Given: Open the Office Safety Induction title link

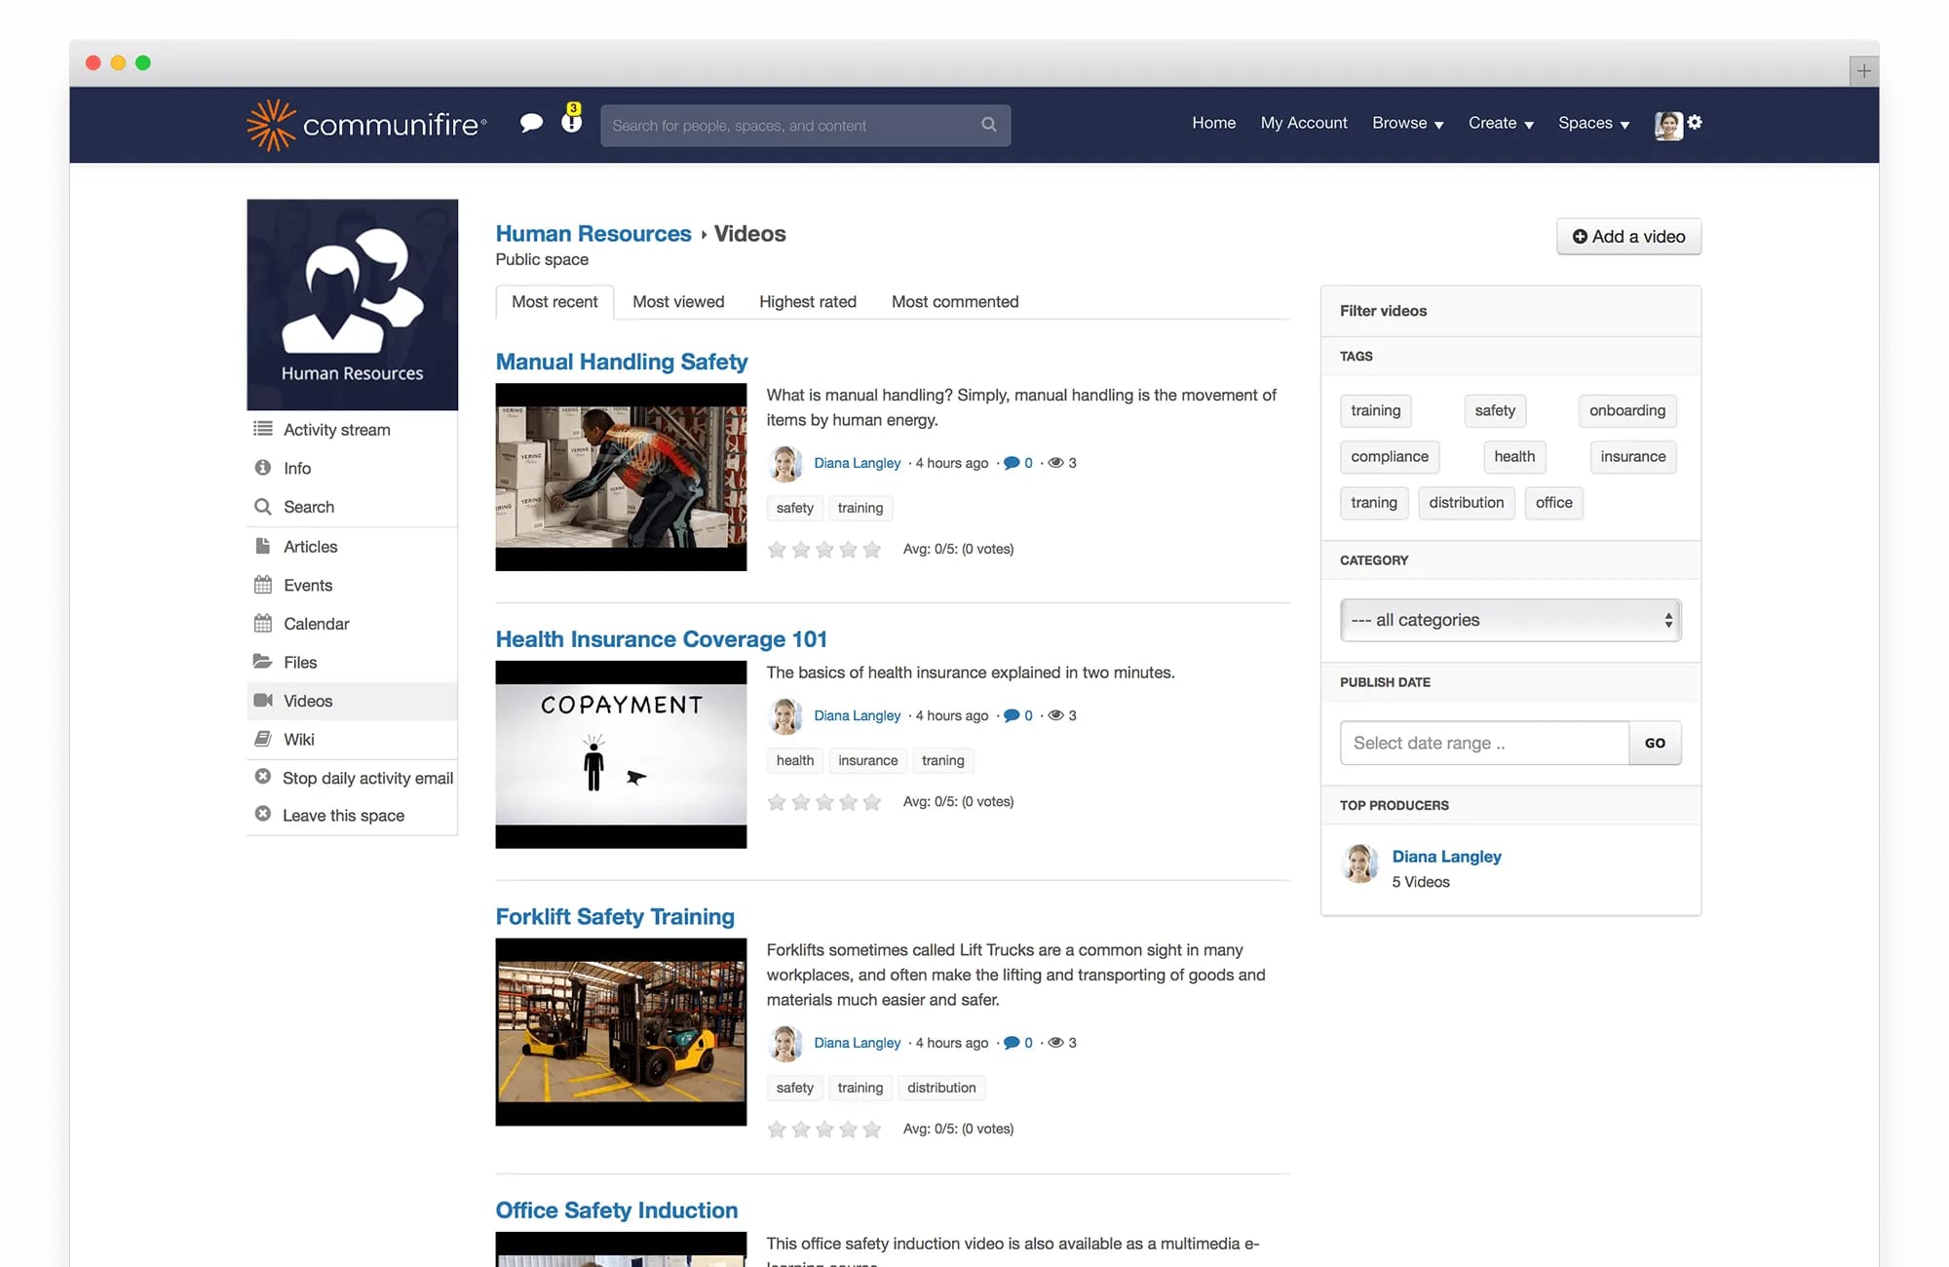Looking at the screenshot, I should pyautogui.click(x=617, y=1210).
